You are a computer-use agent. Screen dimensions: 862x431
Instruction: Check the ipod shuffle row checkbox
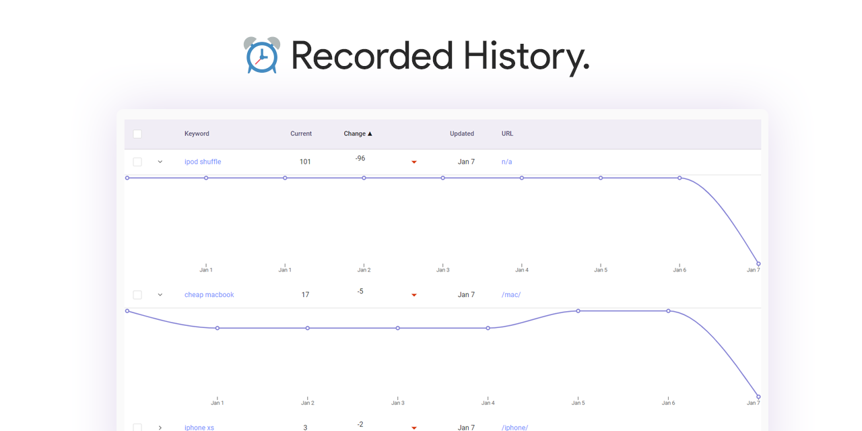[x=137, y=162]
